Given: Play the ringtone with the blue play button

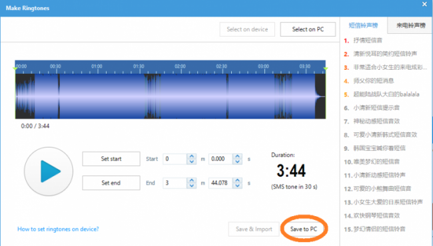Looking at the screenshot, I should click(49, 171).
